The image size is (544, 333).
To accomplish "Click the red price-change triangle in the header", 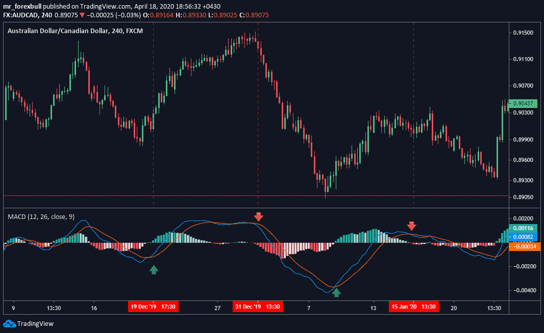I will click(x=82, y=15).
